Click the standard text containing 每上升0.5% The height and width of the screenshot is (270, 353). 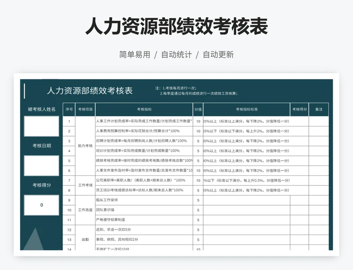click(247, 181)
